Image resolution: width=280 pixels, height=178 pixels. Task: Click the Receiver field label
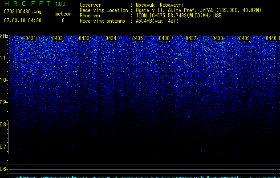coord(90,16)
